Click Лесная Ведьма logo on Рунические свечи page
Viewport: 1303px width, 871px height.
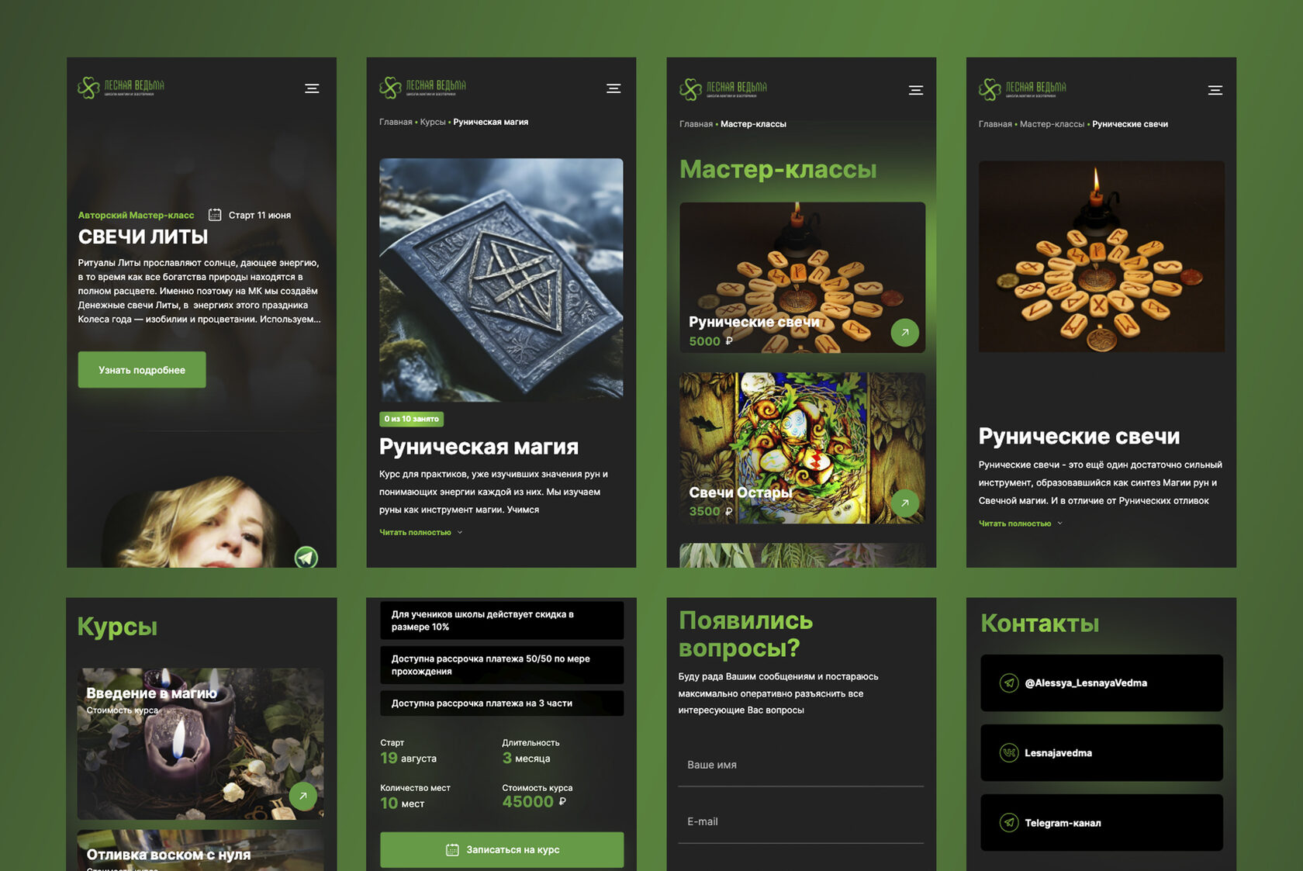1022,89
